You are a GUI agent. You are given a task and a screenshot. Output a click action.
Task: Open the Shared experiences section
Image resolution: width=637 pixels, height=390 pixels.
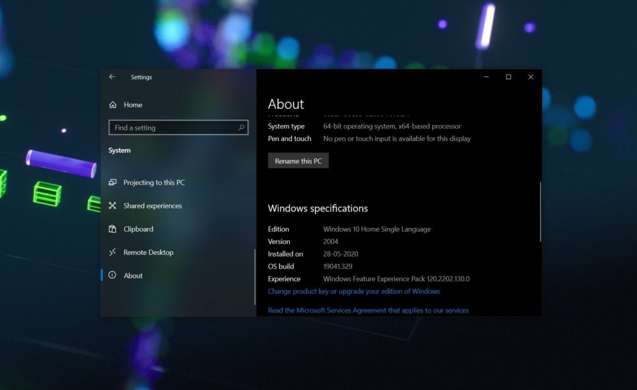coord(152,205)
